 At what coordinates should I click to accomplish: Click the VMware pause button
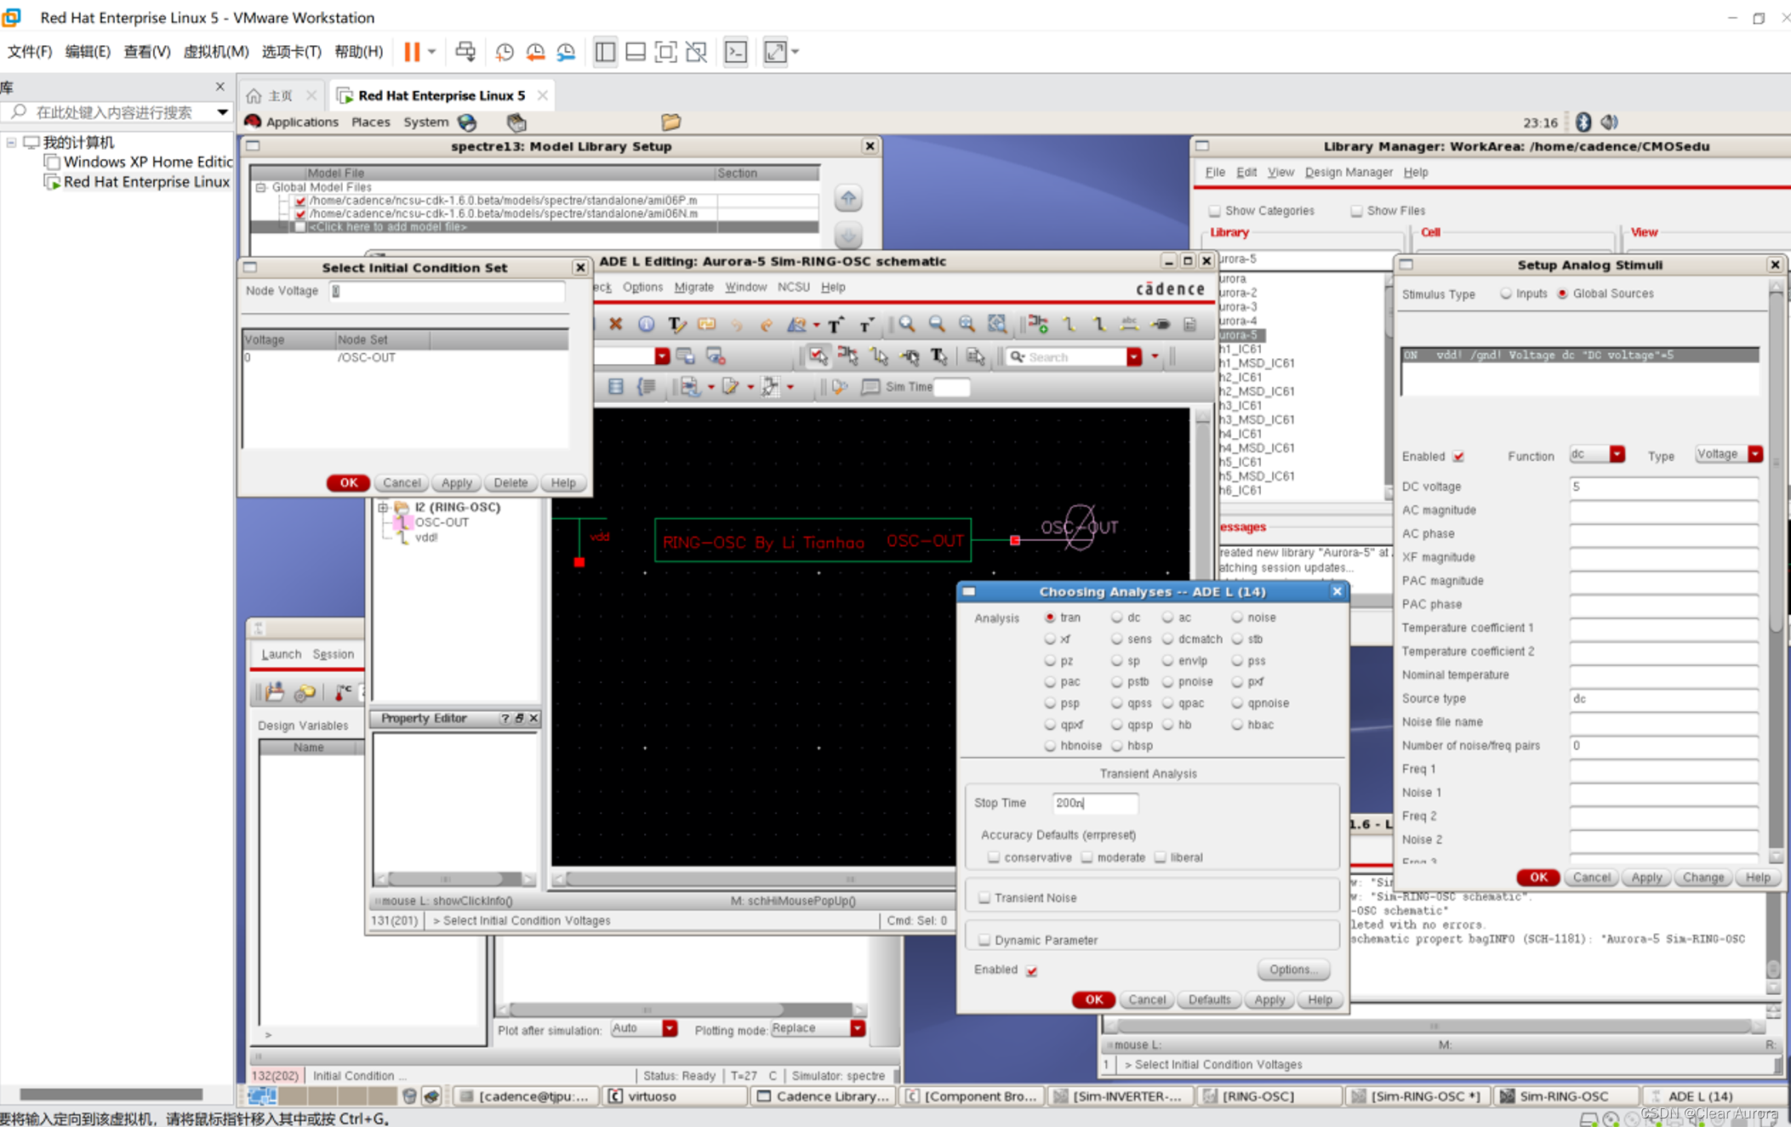pos(412,52)
